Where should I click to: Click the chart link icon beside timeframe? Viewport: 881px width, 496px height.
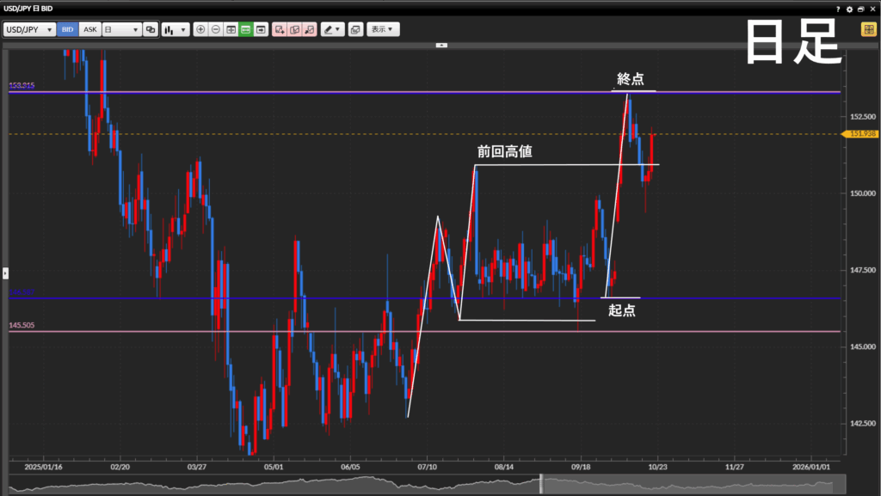pyautogui.click(x=151, y=29)
